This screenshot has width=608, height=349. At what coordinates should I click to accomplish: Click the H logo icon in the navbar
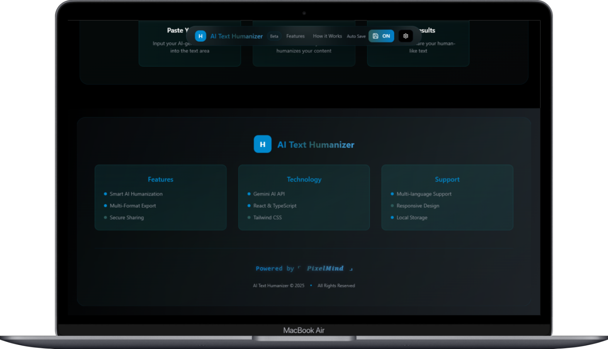point(200,36)
